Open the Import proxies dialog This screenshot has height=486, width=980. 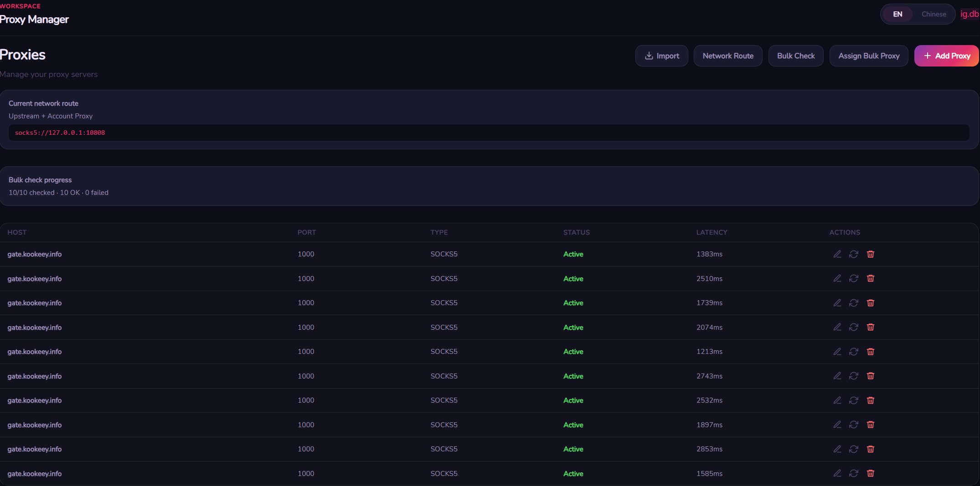tap(662, 56)
